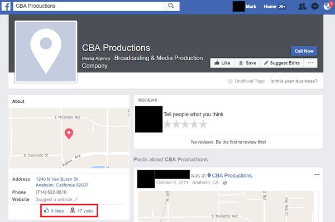The height and width of the screenshot is (222, 335).
Task: Open Messenger messages icon
Action: 315,6
